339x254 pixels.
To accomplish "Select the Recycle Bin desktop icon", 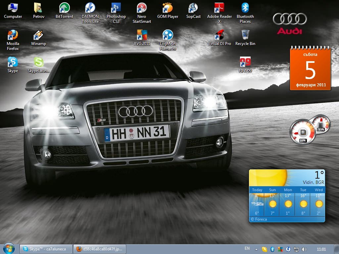I will click(245, 38).
